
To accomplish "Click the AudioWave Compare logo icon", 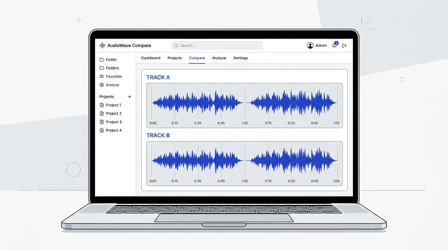I will pyautogui.click(x=102, y=46).
